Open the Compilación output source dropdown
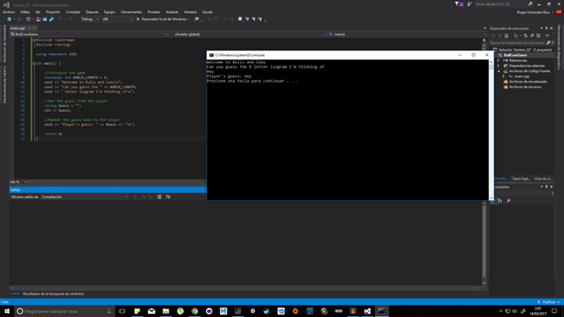 pyautogui.click(x=84, y=197)
